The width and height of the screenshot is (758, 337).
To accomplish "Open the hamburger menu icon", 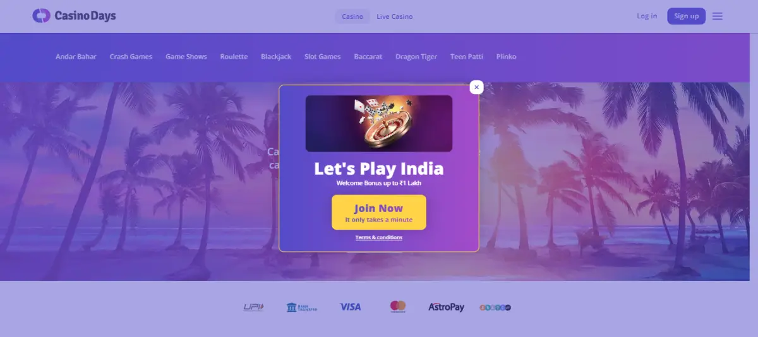I will point(718,16).
